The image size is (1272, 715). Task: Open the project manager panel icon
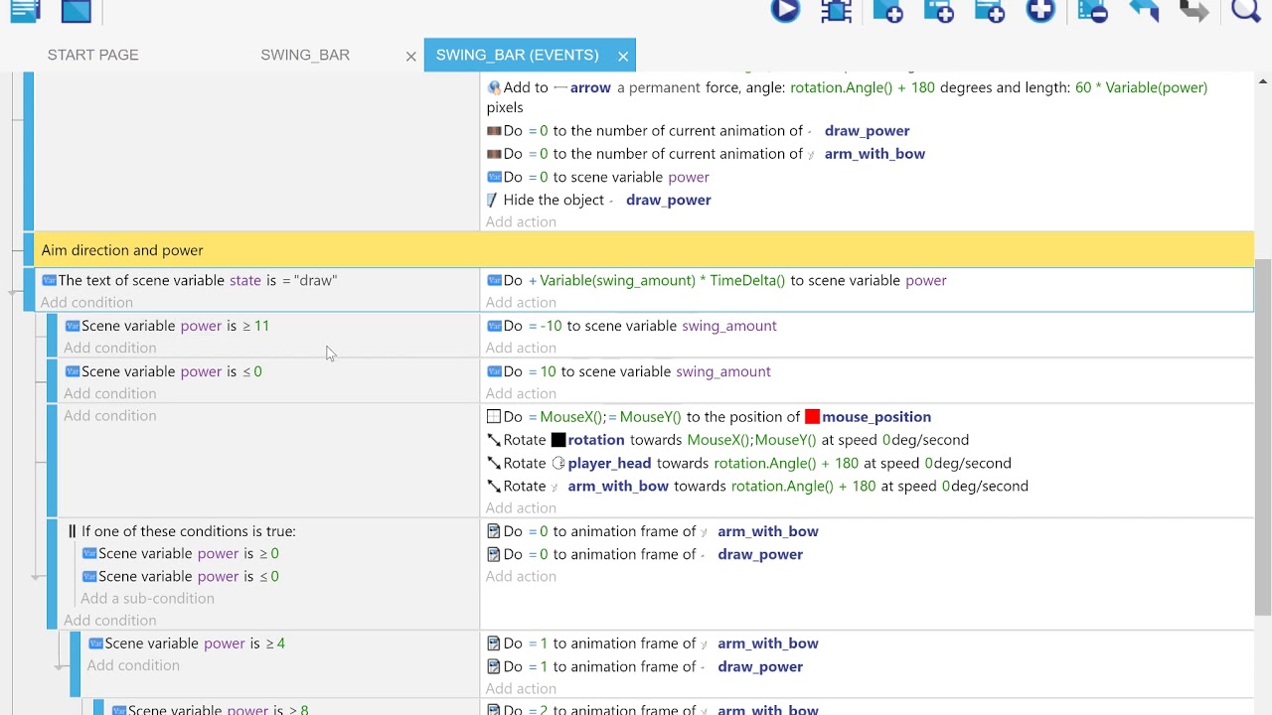25,11
